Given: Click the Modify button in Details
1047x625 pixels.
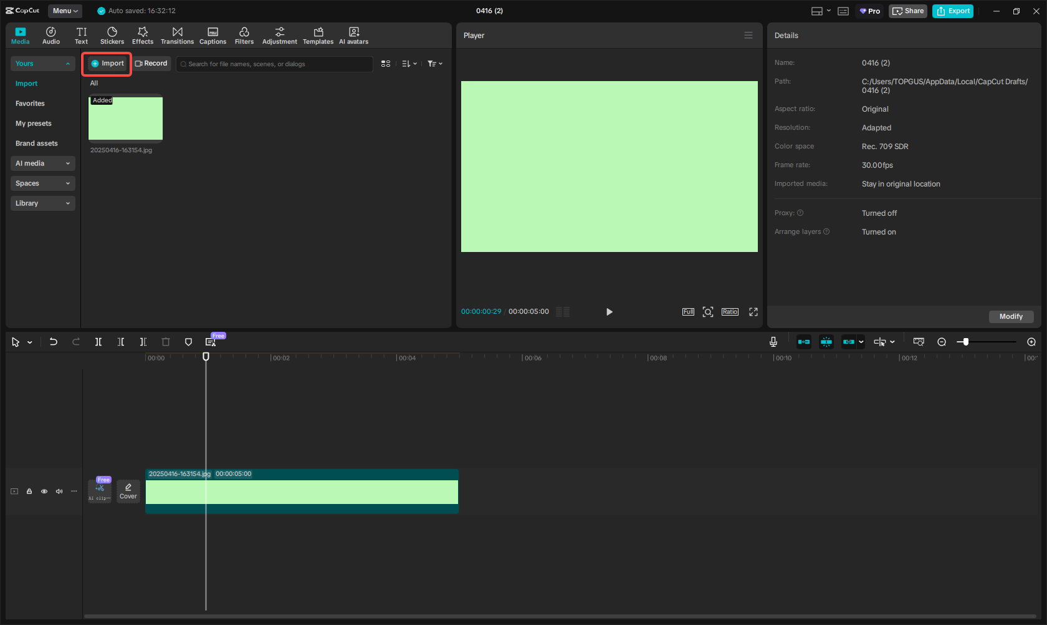Looking at the screenshot, I should coord(1010,316).
